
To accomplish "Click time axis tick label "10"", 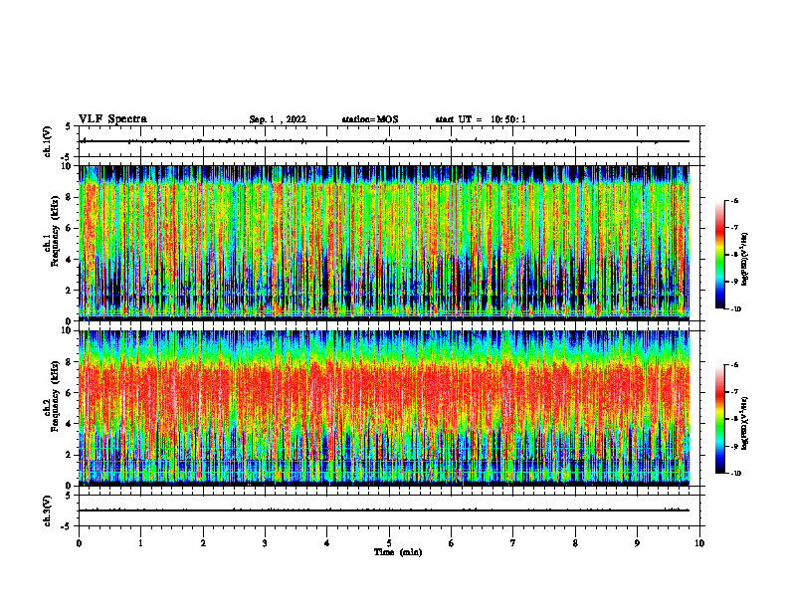I will tap(699, 543).
